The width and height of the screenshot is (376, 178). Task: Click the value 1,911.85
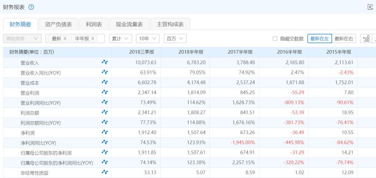pyautogui.click(x=147, y=152)
